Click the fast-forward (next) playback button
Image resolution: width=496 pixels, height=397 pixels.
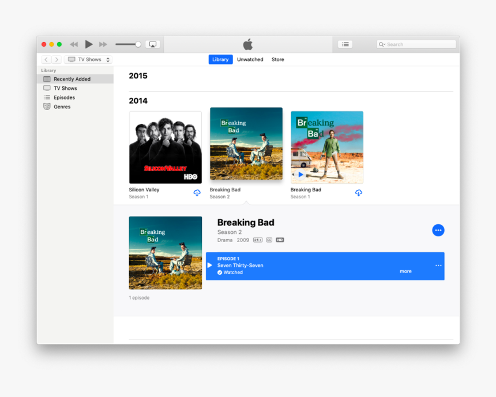pos(103,44)
